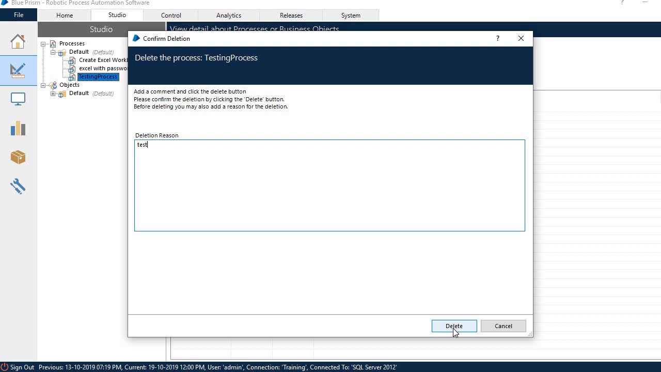Open the Analytics bar chart sidebar icon
The width and height of the screenshot is (661, 372).
click(x=18, y=128)
